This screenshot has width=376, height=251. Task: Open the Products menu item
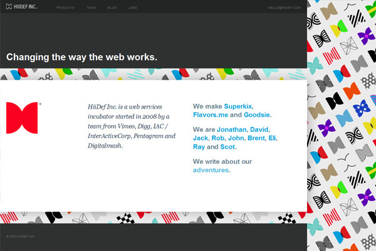pyautogui.click(x=65, y=8)
